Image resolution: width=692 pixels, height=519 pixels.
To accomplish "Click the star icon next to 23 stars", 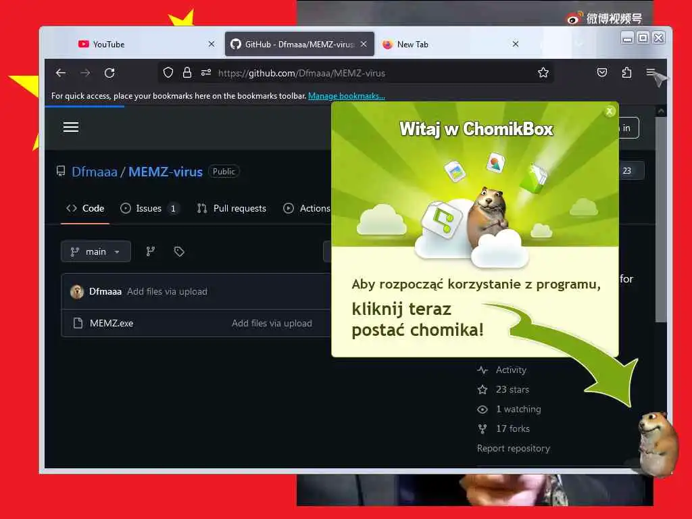I will click(483, 390).
